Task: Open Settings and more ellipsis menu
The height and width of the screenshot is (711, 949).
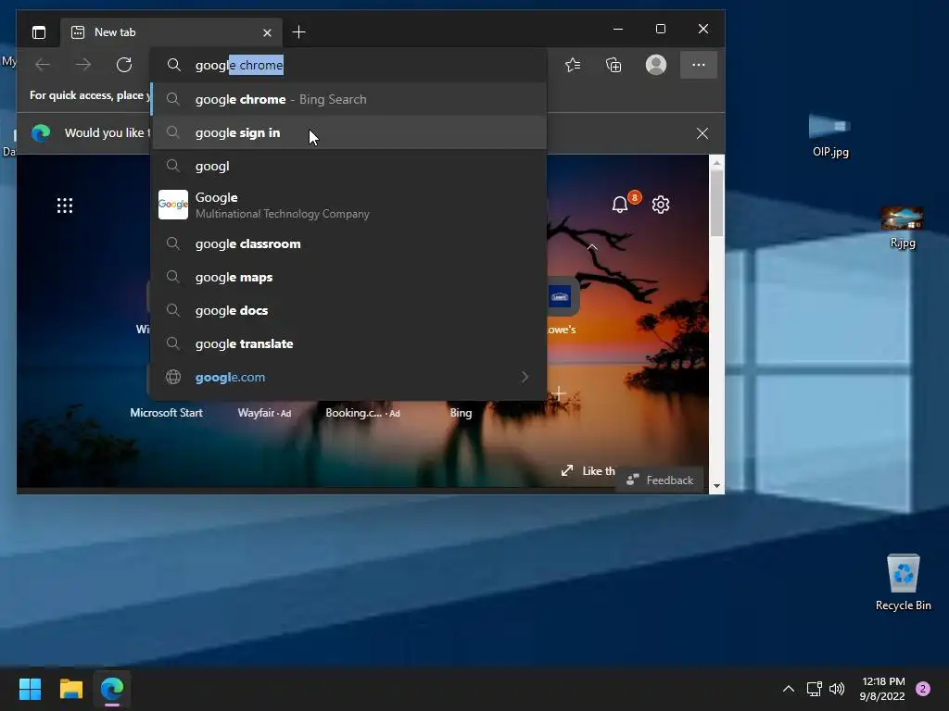Action: click(699, 65)
